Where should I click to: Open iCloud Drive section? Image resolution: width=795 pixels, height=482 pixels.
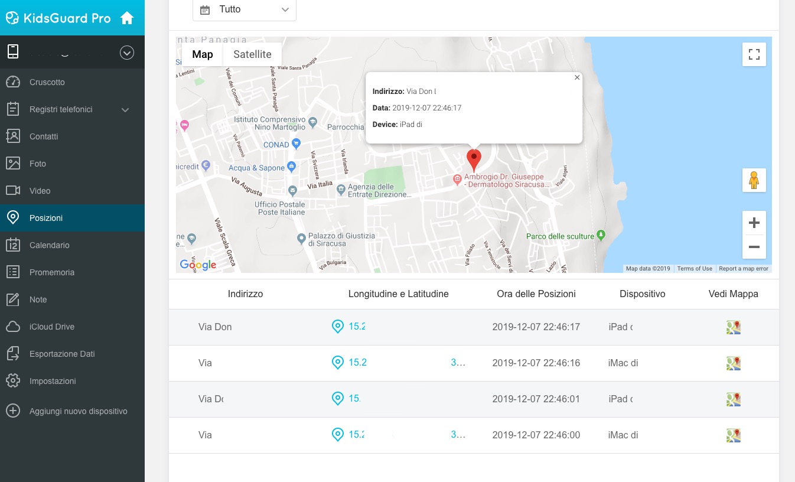pos(52,327)
